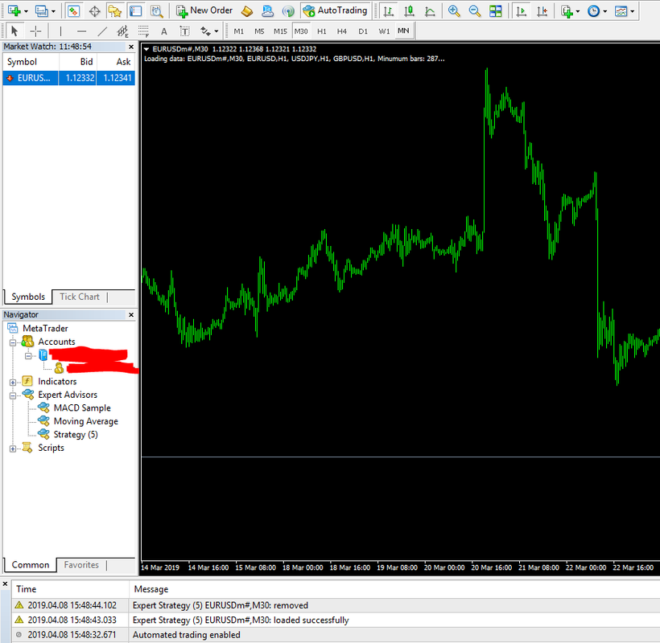Select the Text 'A' tool
Image resolution: width=660 pixels, height=643 pixels.
(164, 31)
